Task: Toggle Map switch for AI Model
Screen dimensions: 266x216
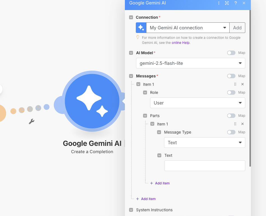Action: (x=231, y=53)
